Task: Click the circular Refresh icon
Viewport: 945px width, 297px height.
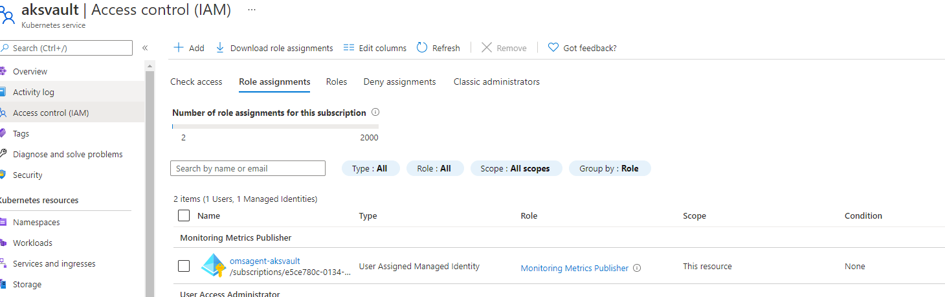Action: 422,47
